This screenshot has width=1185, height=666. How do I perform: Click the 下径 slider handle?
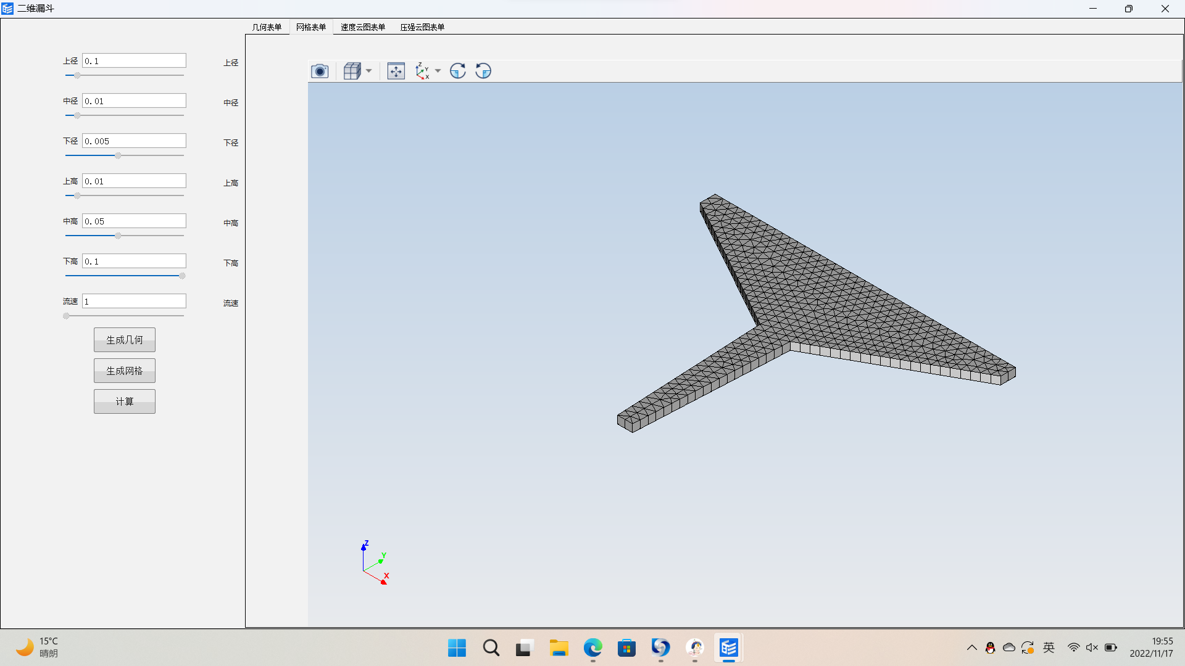(x=118, y=155)
